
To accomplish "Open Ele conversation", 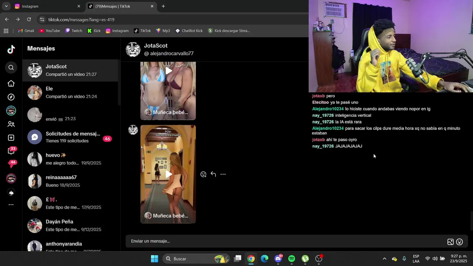I will click(x=70, y=92).
